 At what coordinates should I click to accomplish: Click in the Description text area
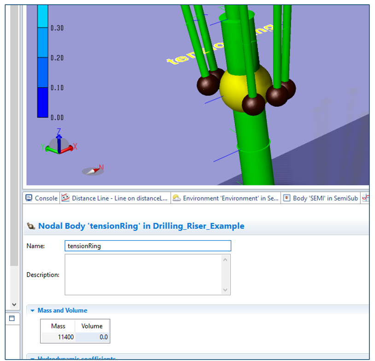143,274
